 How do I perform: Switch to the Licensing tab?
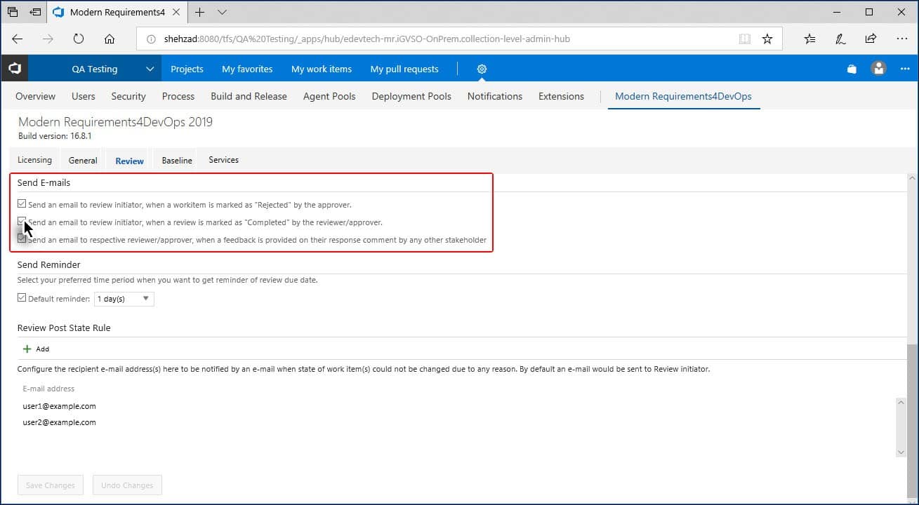(34, 160)
